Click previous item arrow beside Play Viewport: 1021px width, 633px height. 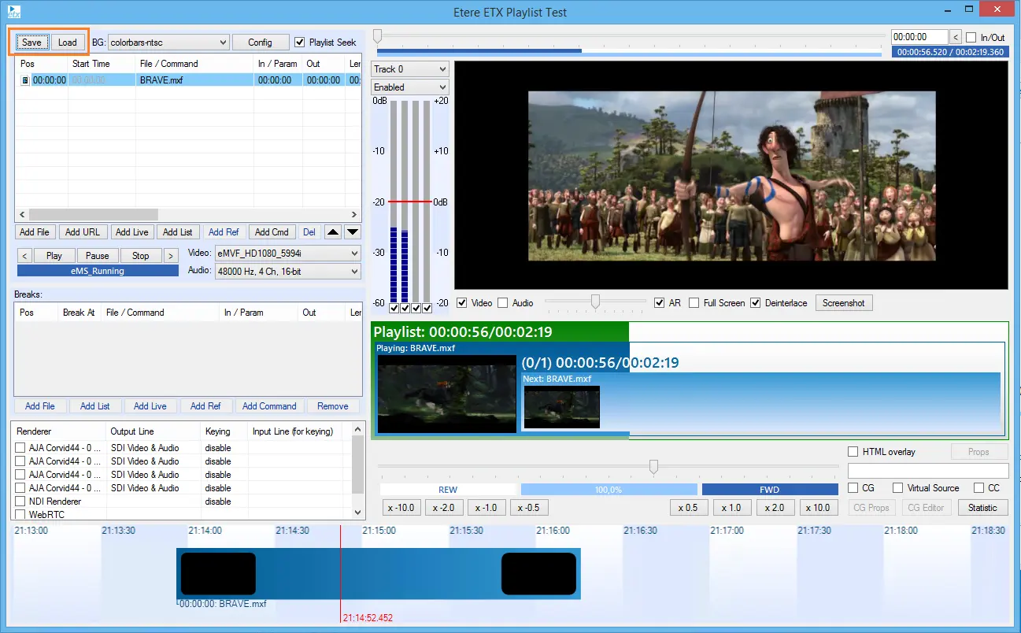24,256
